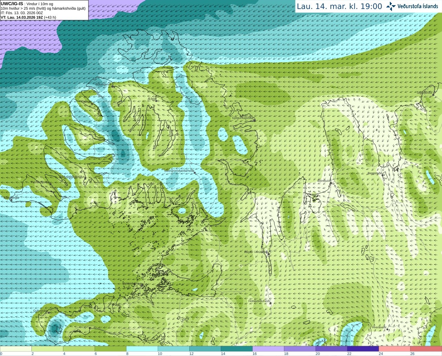Click the above 26 m/s red legend swatch
Viewport: 442px width, 356px height.
pyautogui.click(x=426, y=349)
